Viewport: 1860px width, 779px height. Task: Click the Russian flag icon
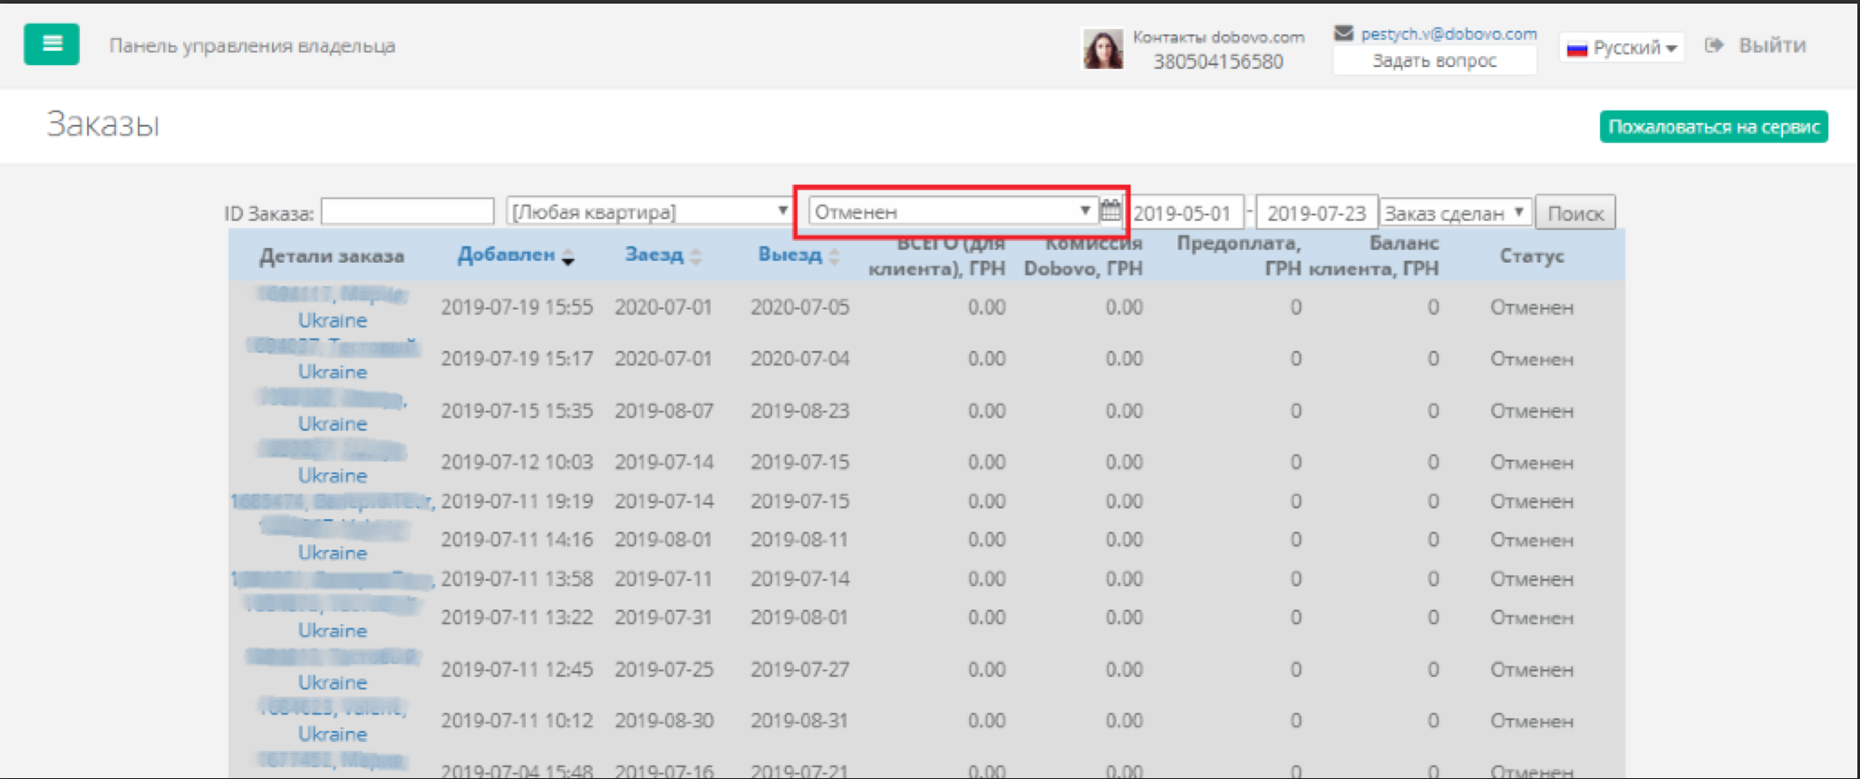[x=1577, y=48]
